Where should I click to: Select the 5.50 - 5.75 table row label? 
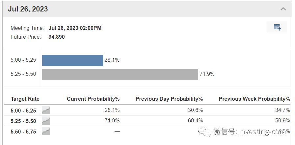(23, 132)
